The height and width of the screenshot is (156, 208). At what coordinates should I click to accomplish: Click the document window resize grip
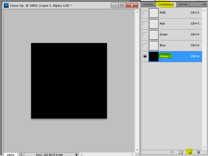pos(137,154)
